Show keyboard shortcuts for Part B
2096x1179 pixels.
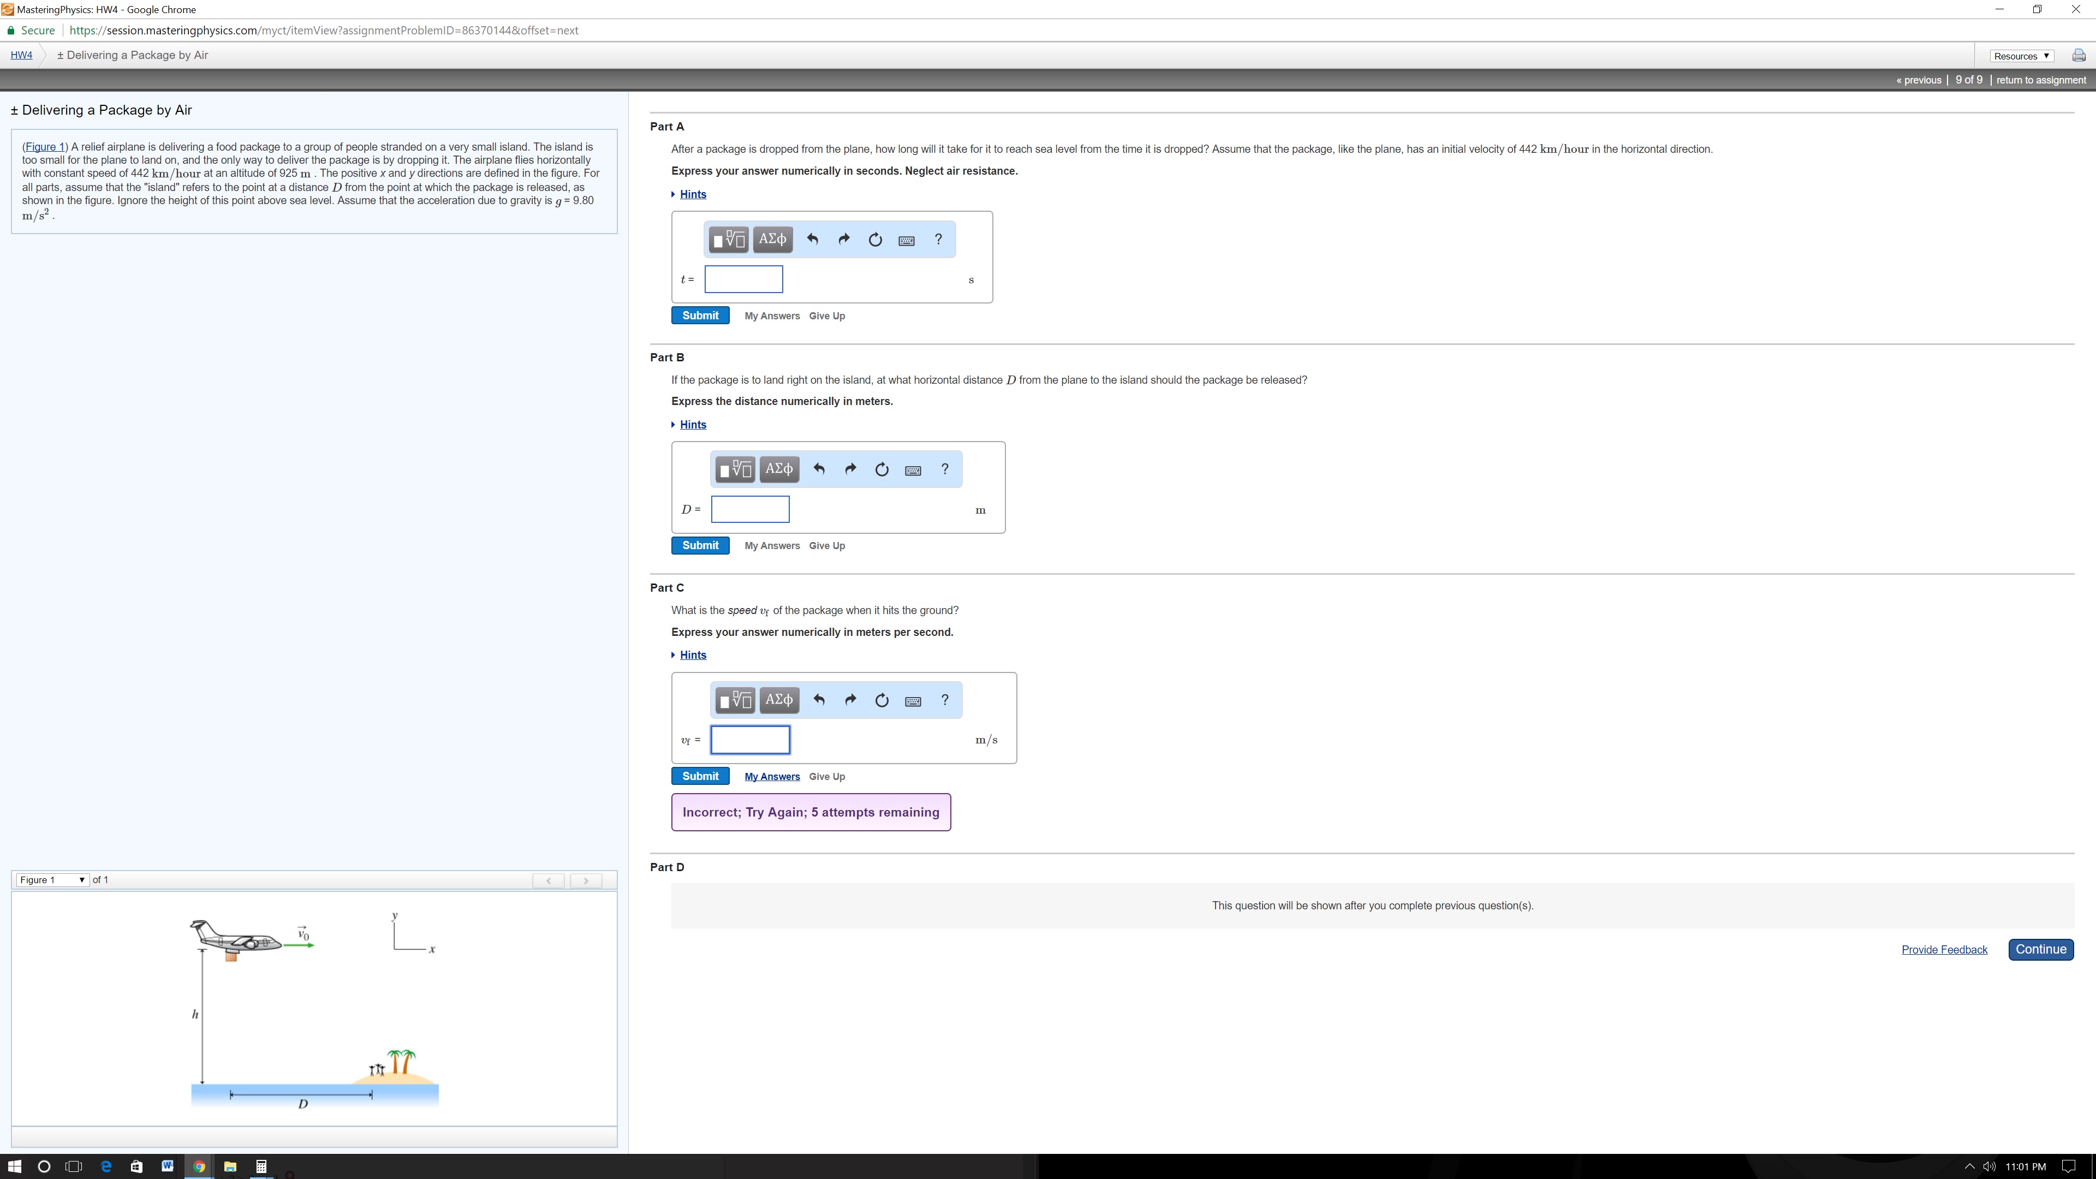(913, 471)
